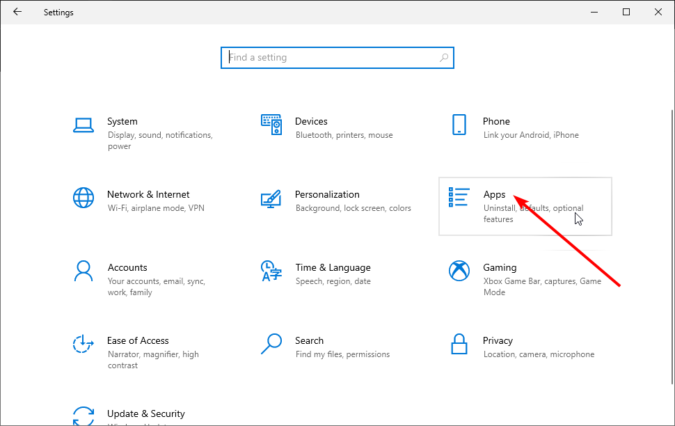Select the Phone settings icon
This screenshot has height=426, width=675.
[x=459, y=124]
